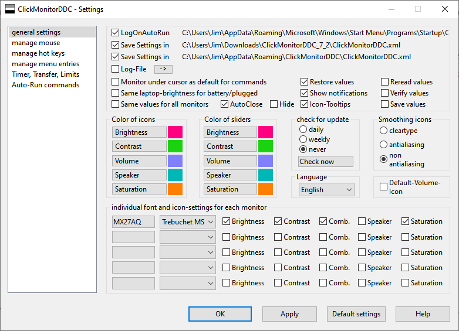Click orange Saturation swatch in Color of icons

(x=175, y=189)
